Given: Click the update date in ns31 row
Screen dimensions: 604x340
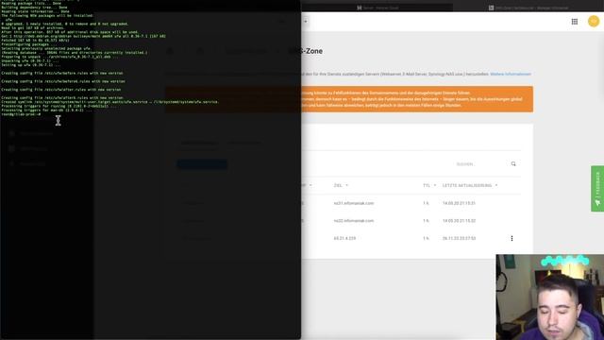Looking at the screenshot, I should (x=459, y=203).
